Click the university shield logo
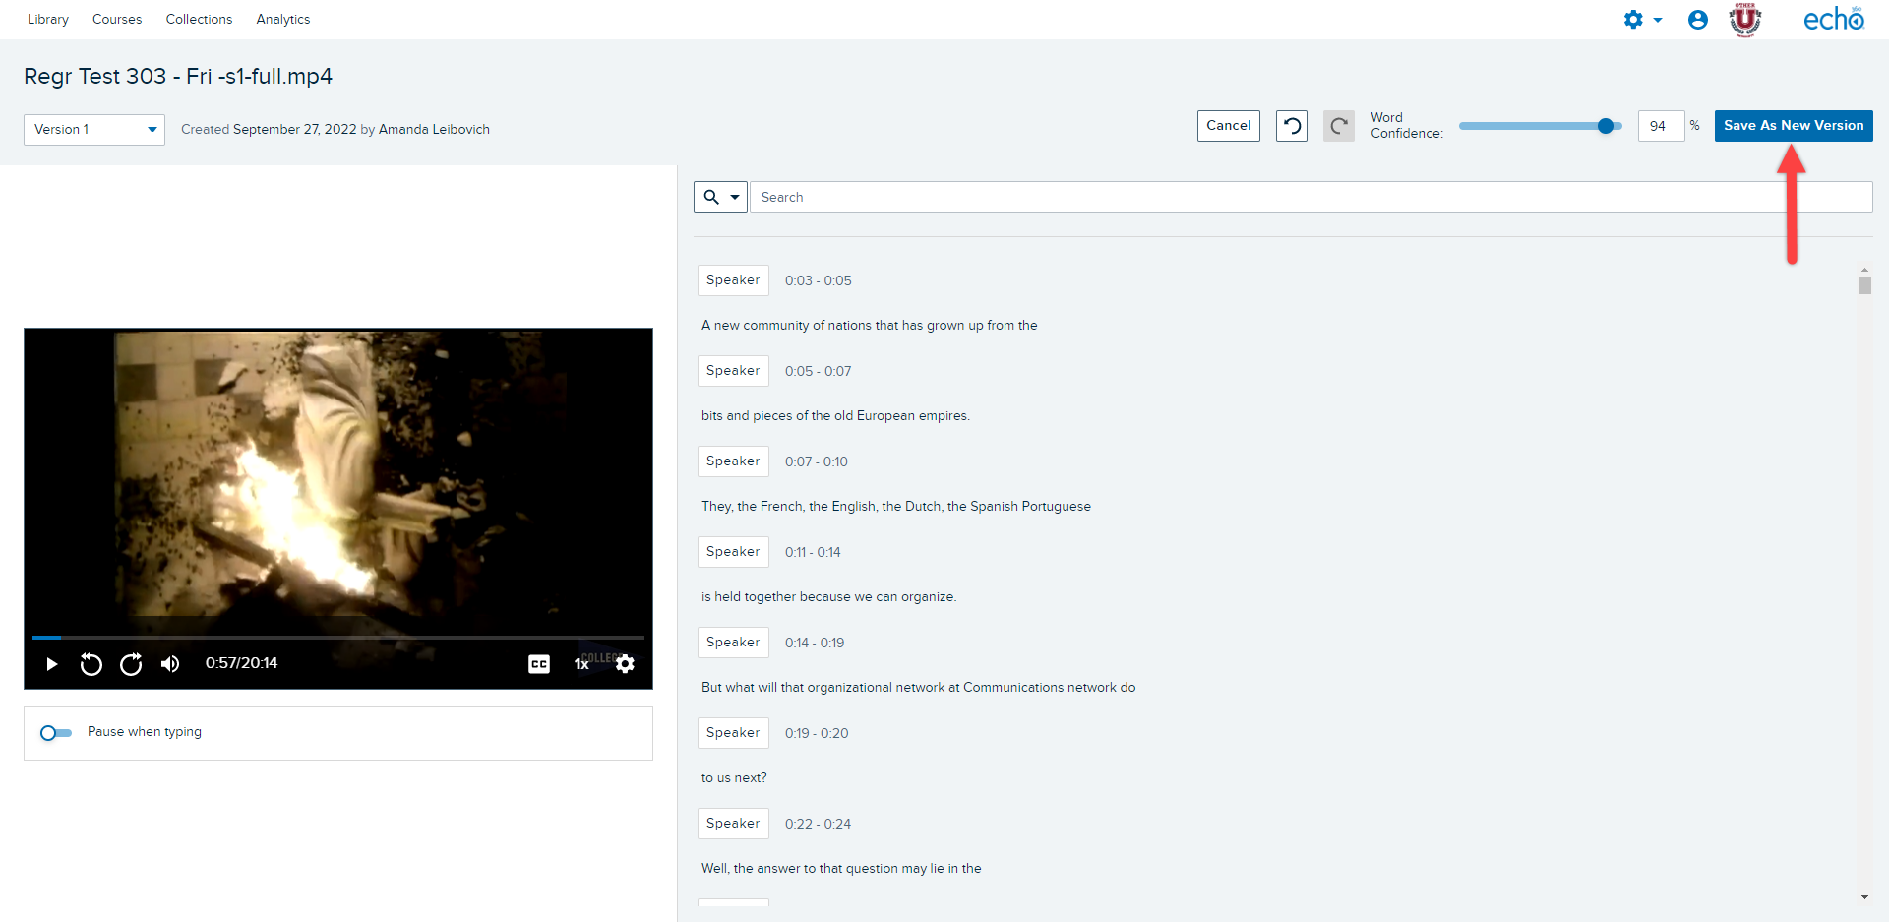 pos(1745,20)
